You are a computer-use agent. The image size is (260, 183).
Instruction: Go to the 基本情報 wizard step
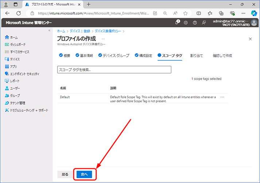pos(84,55)
